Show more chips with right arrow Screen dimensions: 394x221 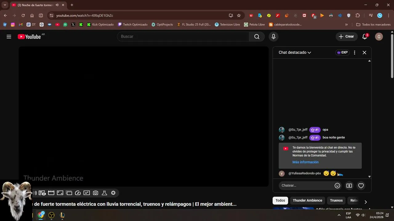click(x=366, y=202)
